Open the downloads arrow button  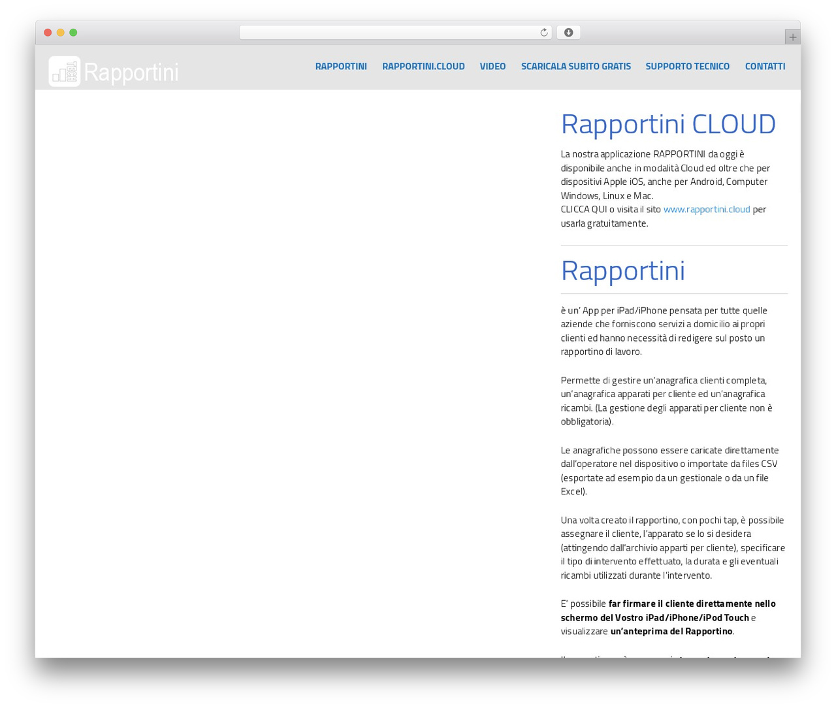click(x=568, y=33)
